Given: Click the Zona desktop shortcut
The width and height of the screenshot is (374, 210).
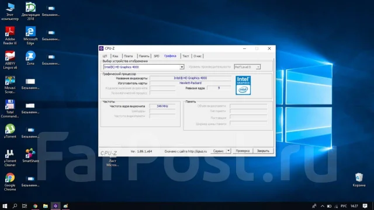Looking at the screenshot, I should pos(30,58).
